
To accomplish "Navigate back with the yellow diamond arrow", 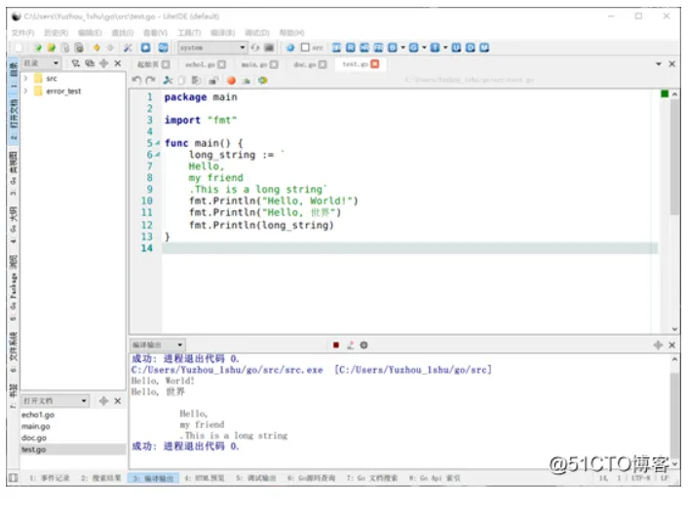I will [97, 48].
